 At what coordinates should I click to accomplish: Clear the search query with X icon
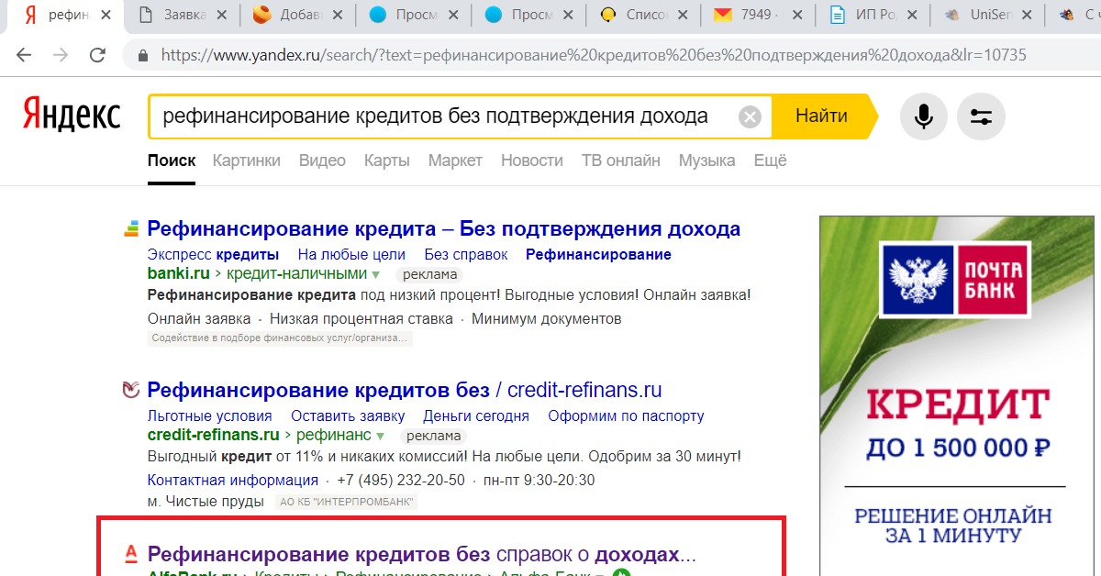[x=750, y=116]
